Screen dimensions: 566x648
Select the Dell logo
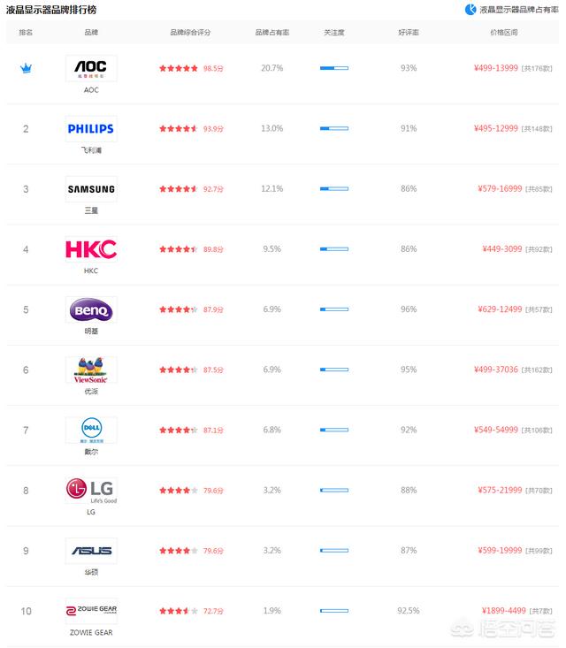coord(91,431)
